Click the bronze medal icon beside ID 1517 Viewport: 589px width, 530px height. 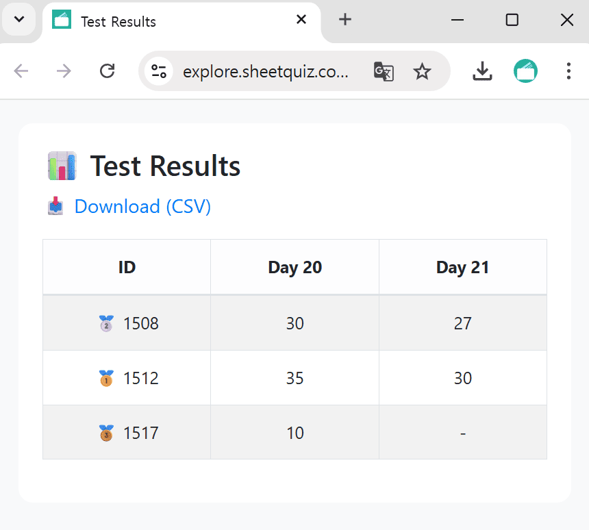tap(106, 432)
